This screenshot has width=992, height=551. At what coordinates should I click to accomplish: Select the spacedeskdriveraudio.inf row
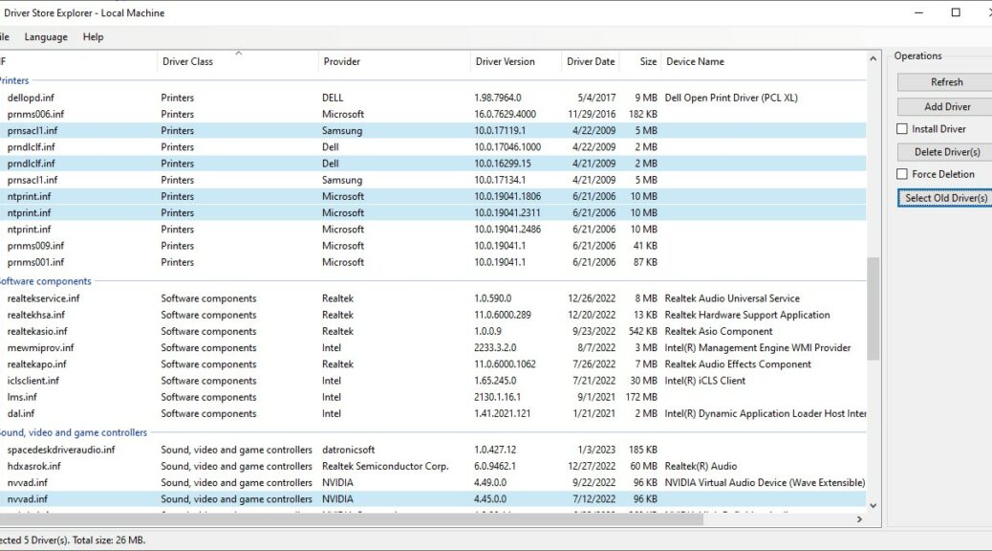point(433,450)
